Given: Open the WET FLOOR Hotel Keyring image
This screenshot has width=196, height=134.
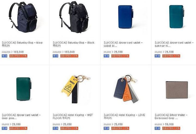Looking at the screenshot, I should tap(76, 89).
